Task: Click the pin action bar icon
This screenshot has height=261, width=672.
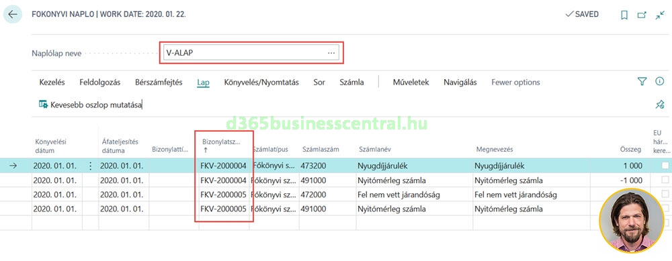Action: click(660, 105)
